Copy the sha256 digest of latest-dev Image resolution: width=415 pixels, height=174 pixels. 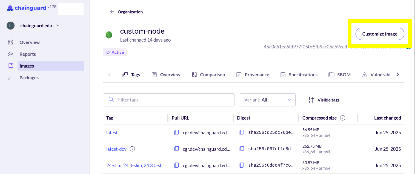242,149
